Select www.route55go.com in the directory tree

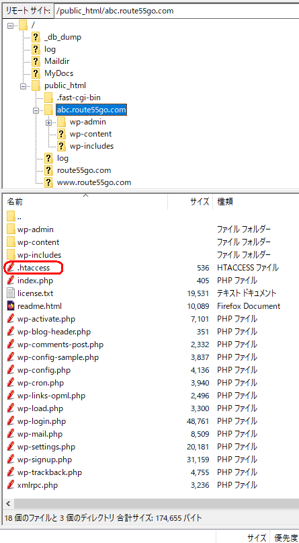pyautogui.click(x=94, y=182)
